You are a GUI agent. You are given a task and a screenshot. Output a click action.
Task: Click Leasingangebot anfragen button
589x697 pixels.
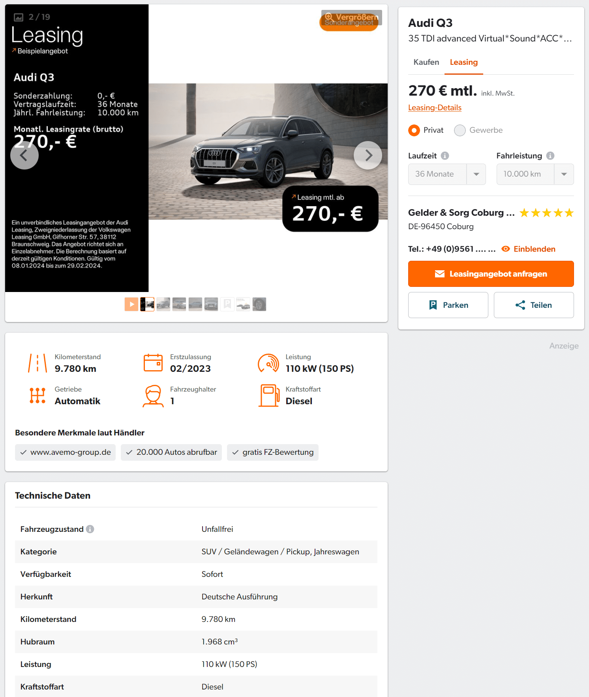pos(491,274)
